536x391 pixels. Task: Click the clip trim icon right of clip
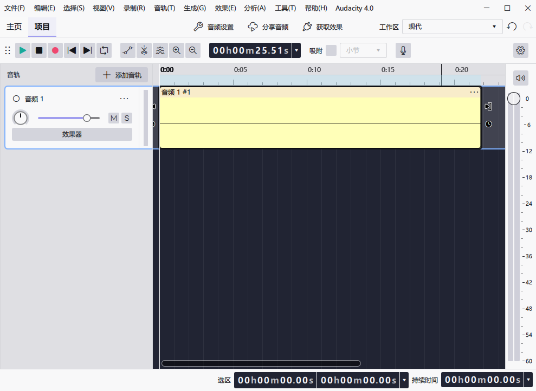pos(488,106)
